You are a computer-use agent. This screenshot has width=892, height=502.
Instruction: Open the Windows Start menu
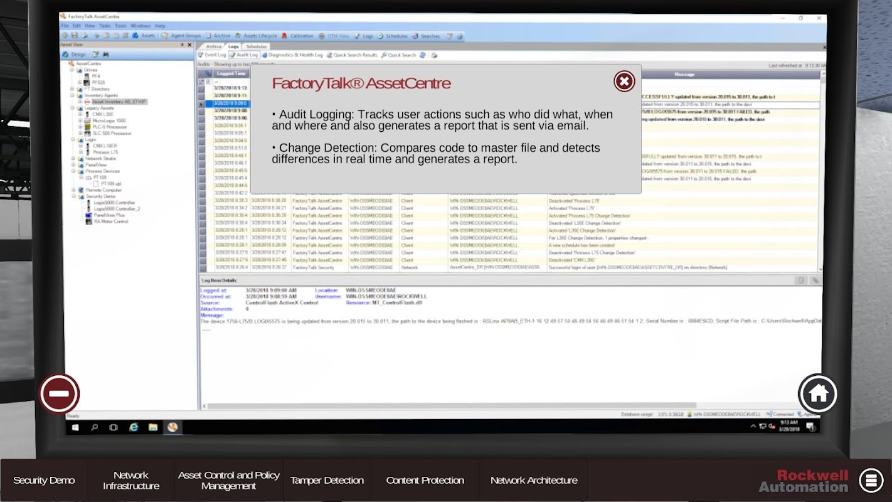(75, 427)
